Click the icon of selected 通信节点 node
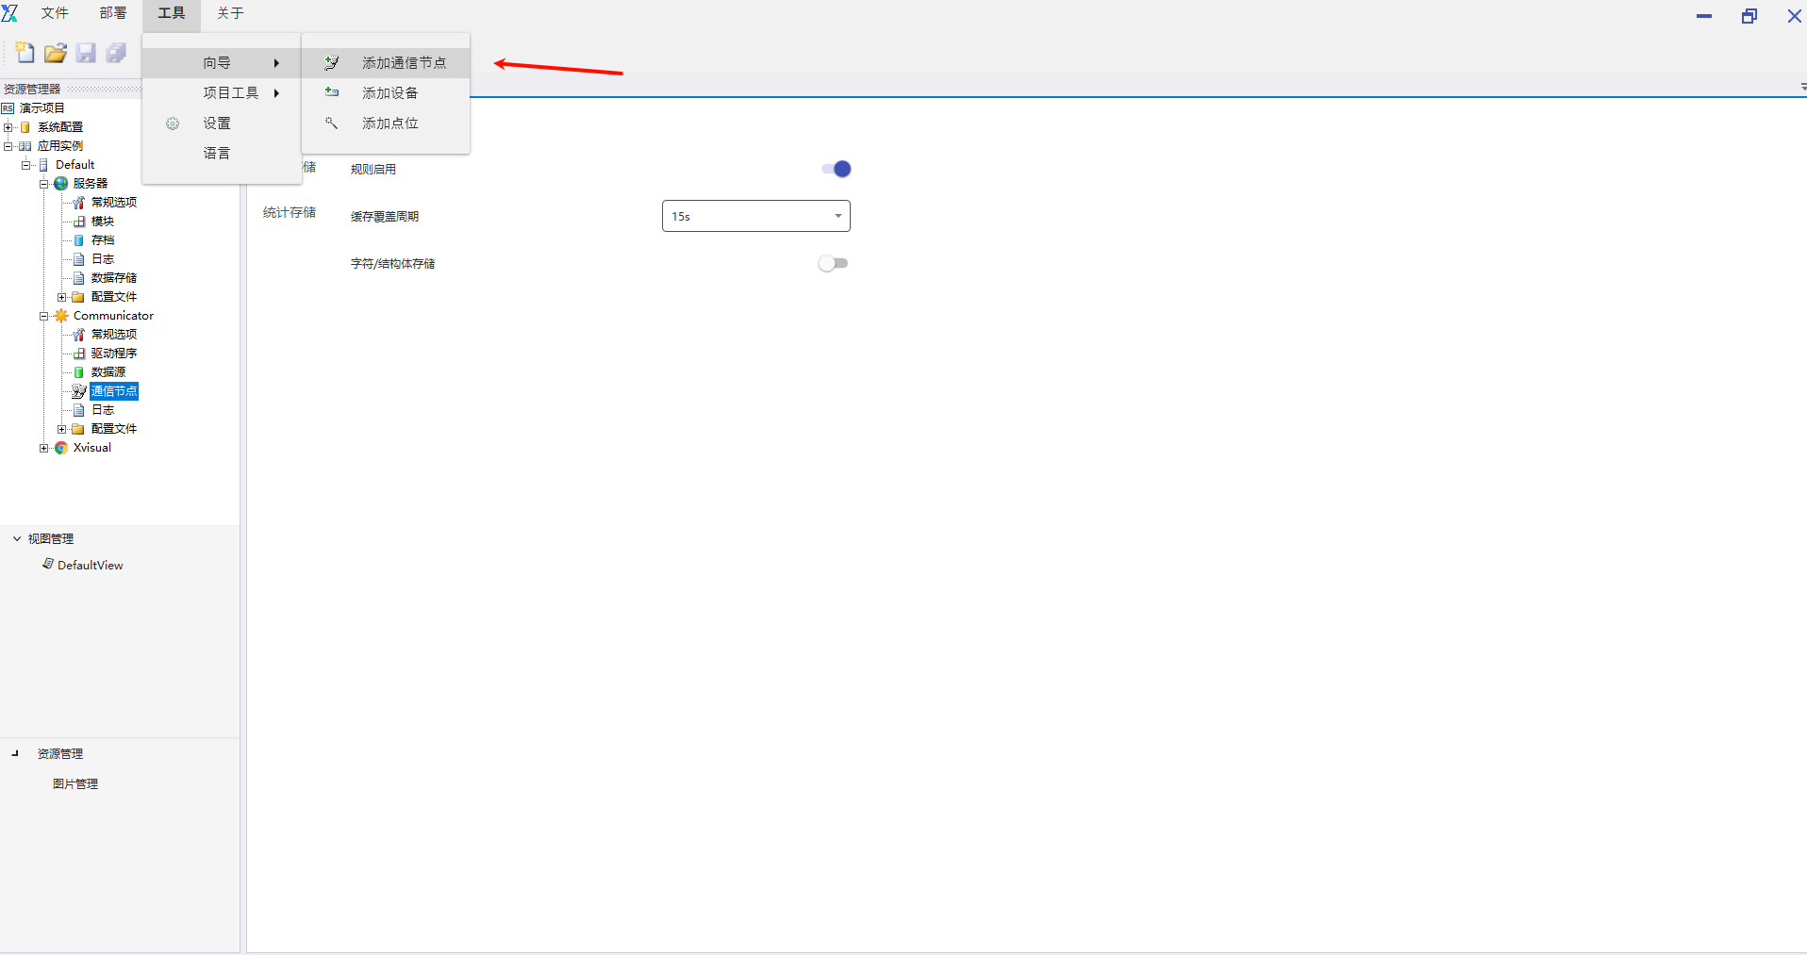Image resolution: width=1807 pixels, height=955 pixels. (79, 391)
